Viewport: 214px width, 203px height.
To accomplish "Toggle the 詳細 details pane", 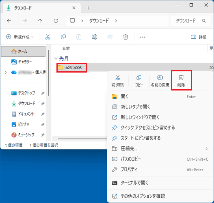I will [199, 37].
